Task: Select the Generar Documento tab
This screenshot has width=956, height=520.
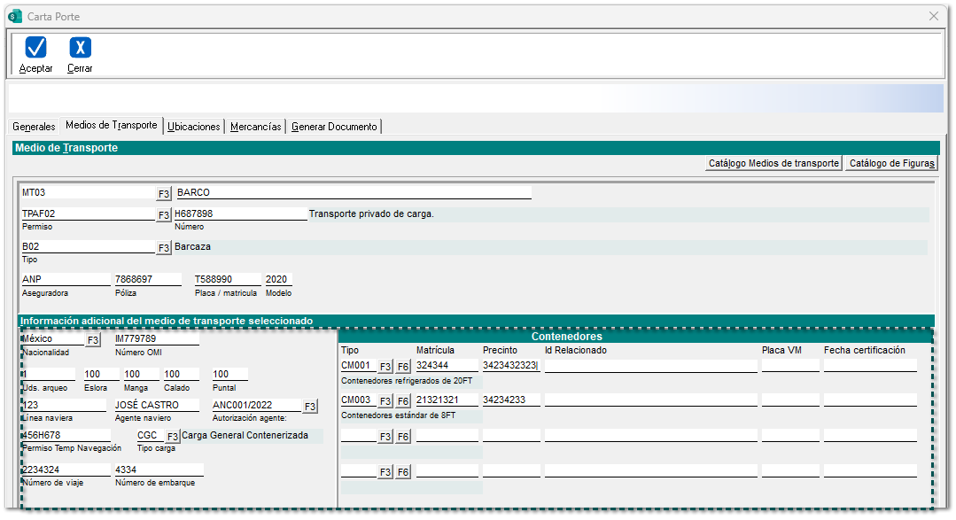Action: [x=335, y=127]
